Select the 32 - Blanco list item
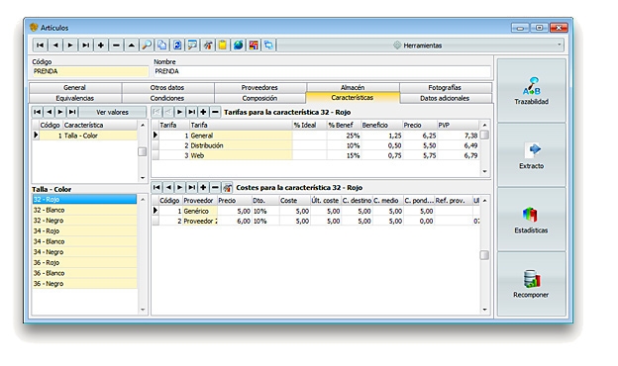 [x=84, y=210]
